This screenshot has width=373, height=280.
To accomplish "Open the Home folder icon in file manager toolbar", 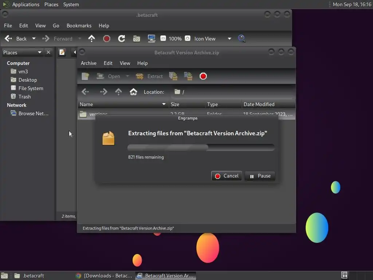I will click(137, 39).
